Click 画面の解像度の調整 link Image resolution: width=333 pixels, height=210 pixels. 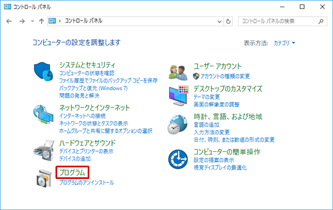216,104
